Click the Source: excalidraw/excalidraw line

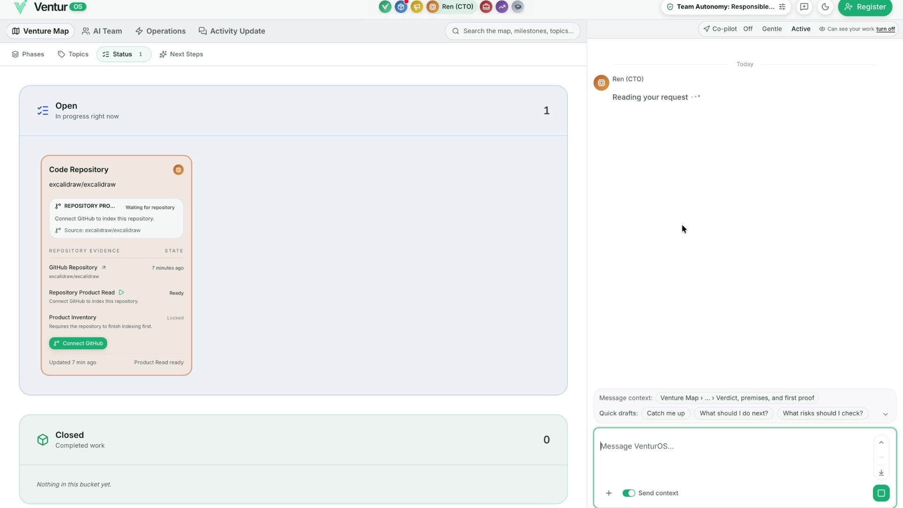point(98,230)
